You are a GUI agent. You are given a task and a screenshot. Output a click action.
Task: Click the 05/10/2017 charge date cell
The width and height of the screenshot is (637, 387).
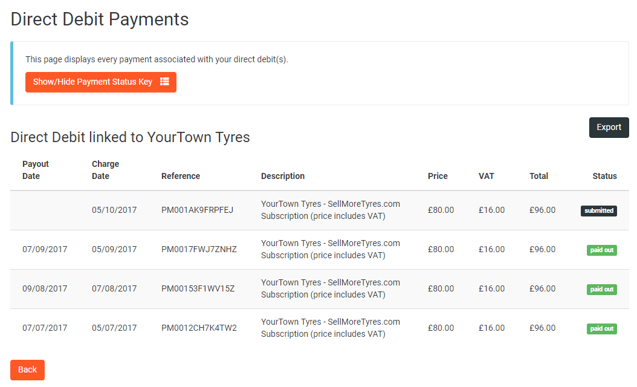pyautogui.click(x=114, y=210)
